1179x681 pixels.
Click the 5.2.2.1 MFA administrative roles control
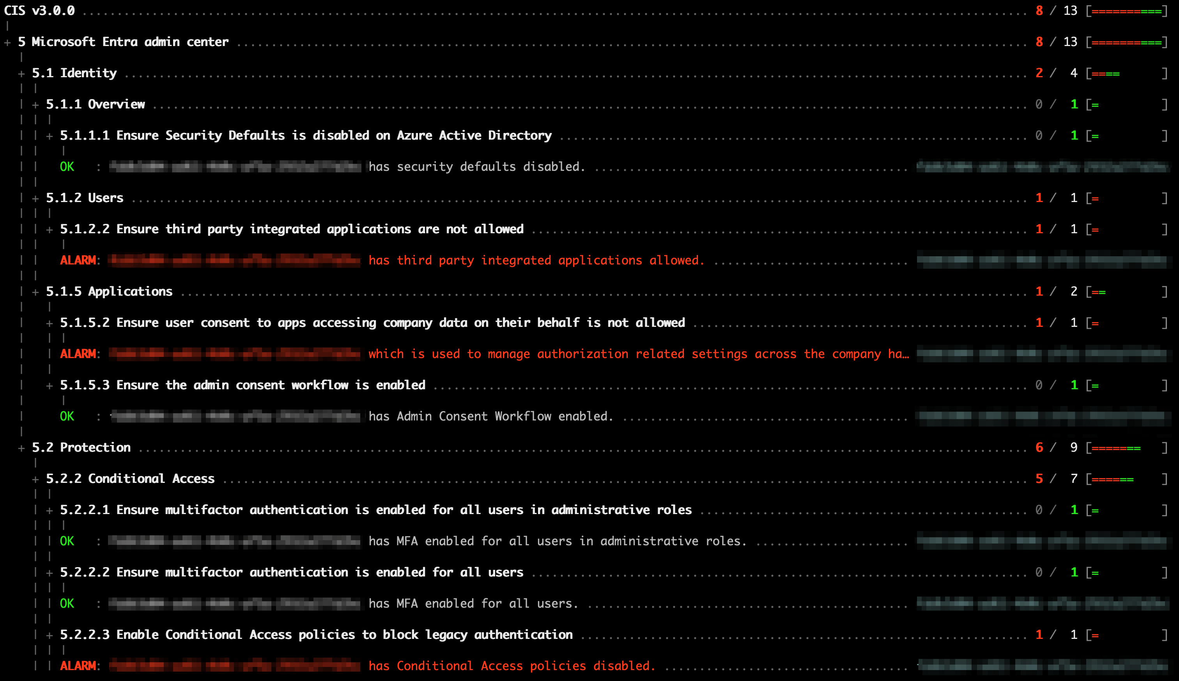[x=375, y=510]
